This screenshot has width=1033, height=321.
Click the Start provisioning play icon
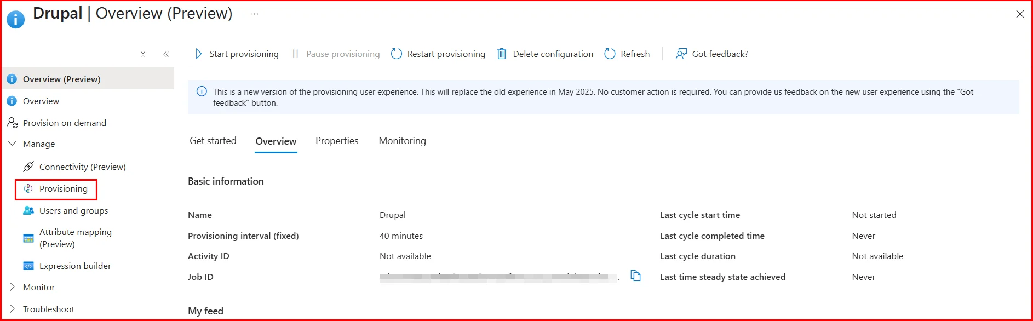[x=198, y=54]
